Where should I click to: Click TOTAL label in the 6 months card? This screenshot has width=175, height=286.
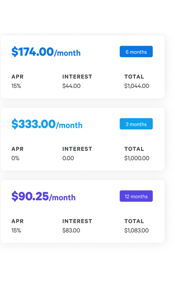point(134,77)
